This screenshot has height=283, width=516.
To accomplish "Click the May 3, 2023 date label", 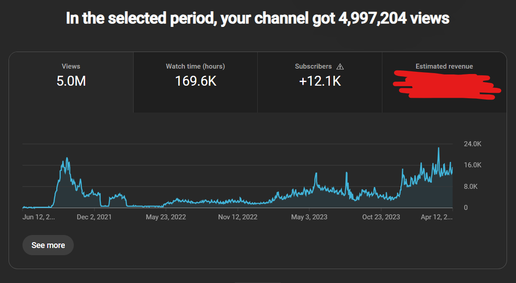I will (x=309, y=217).
